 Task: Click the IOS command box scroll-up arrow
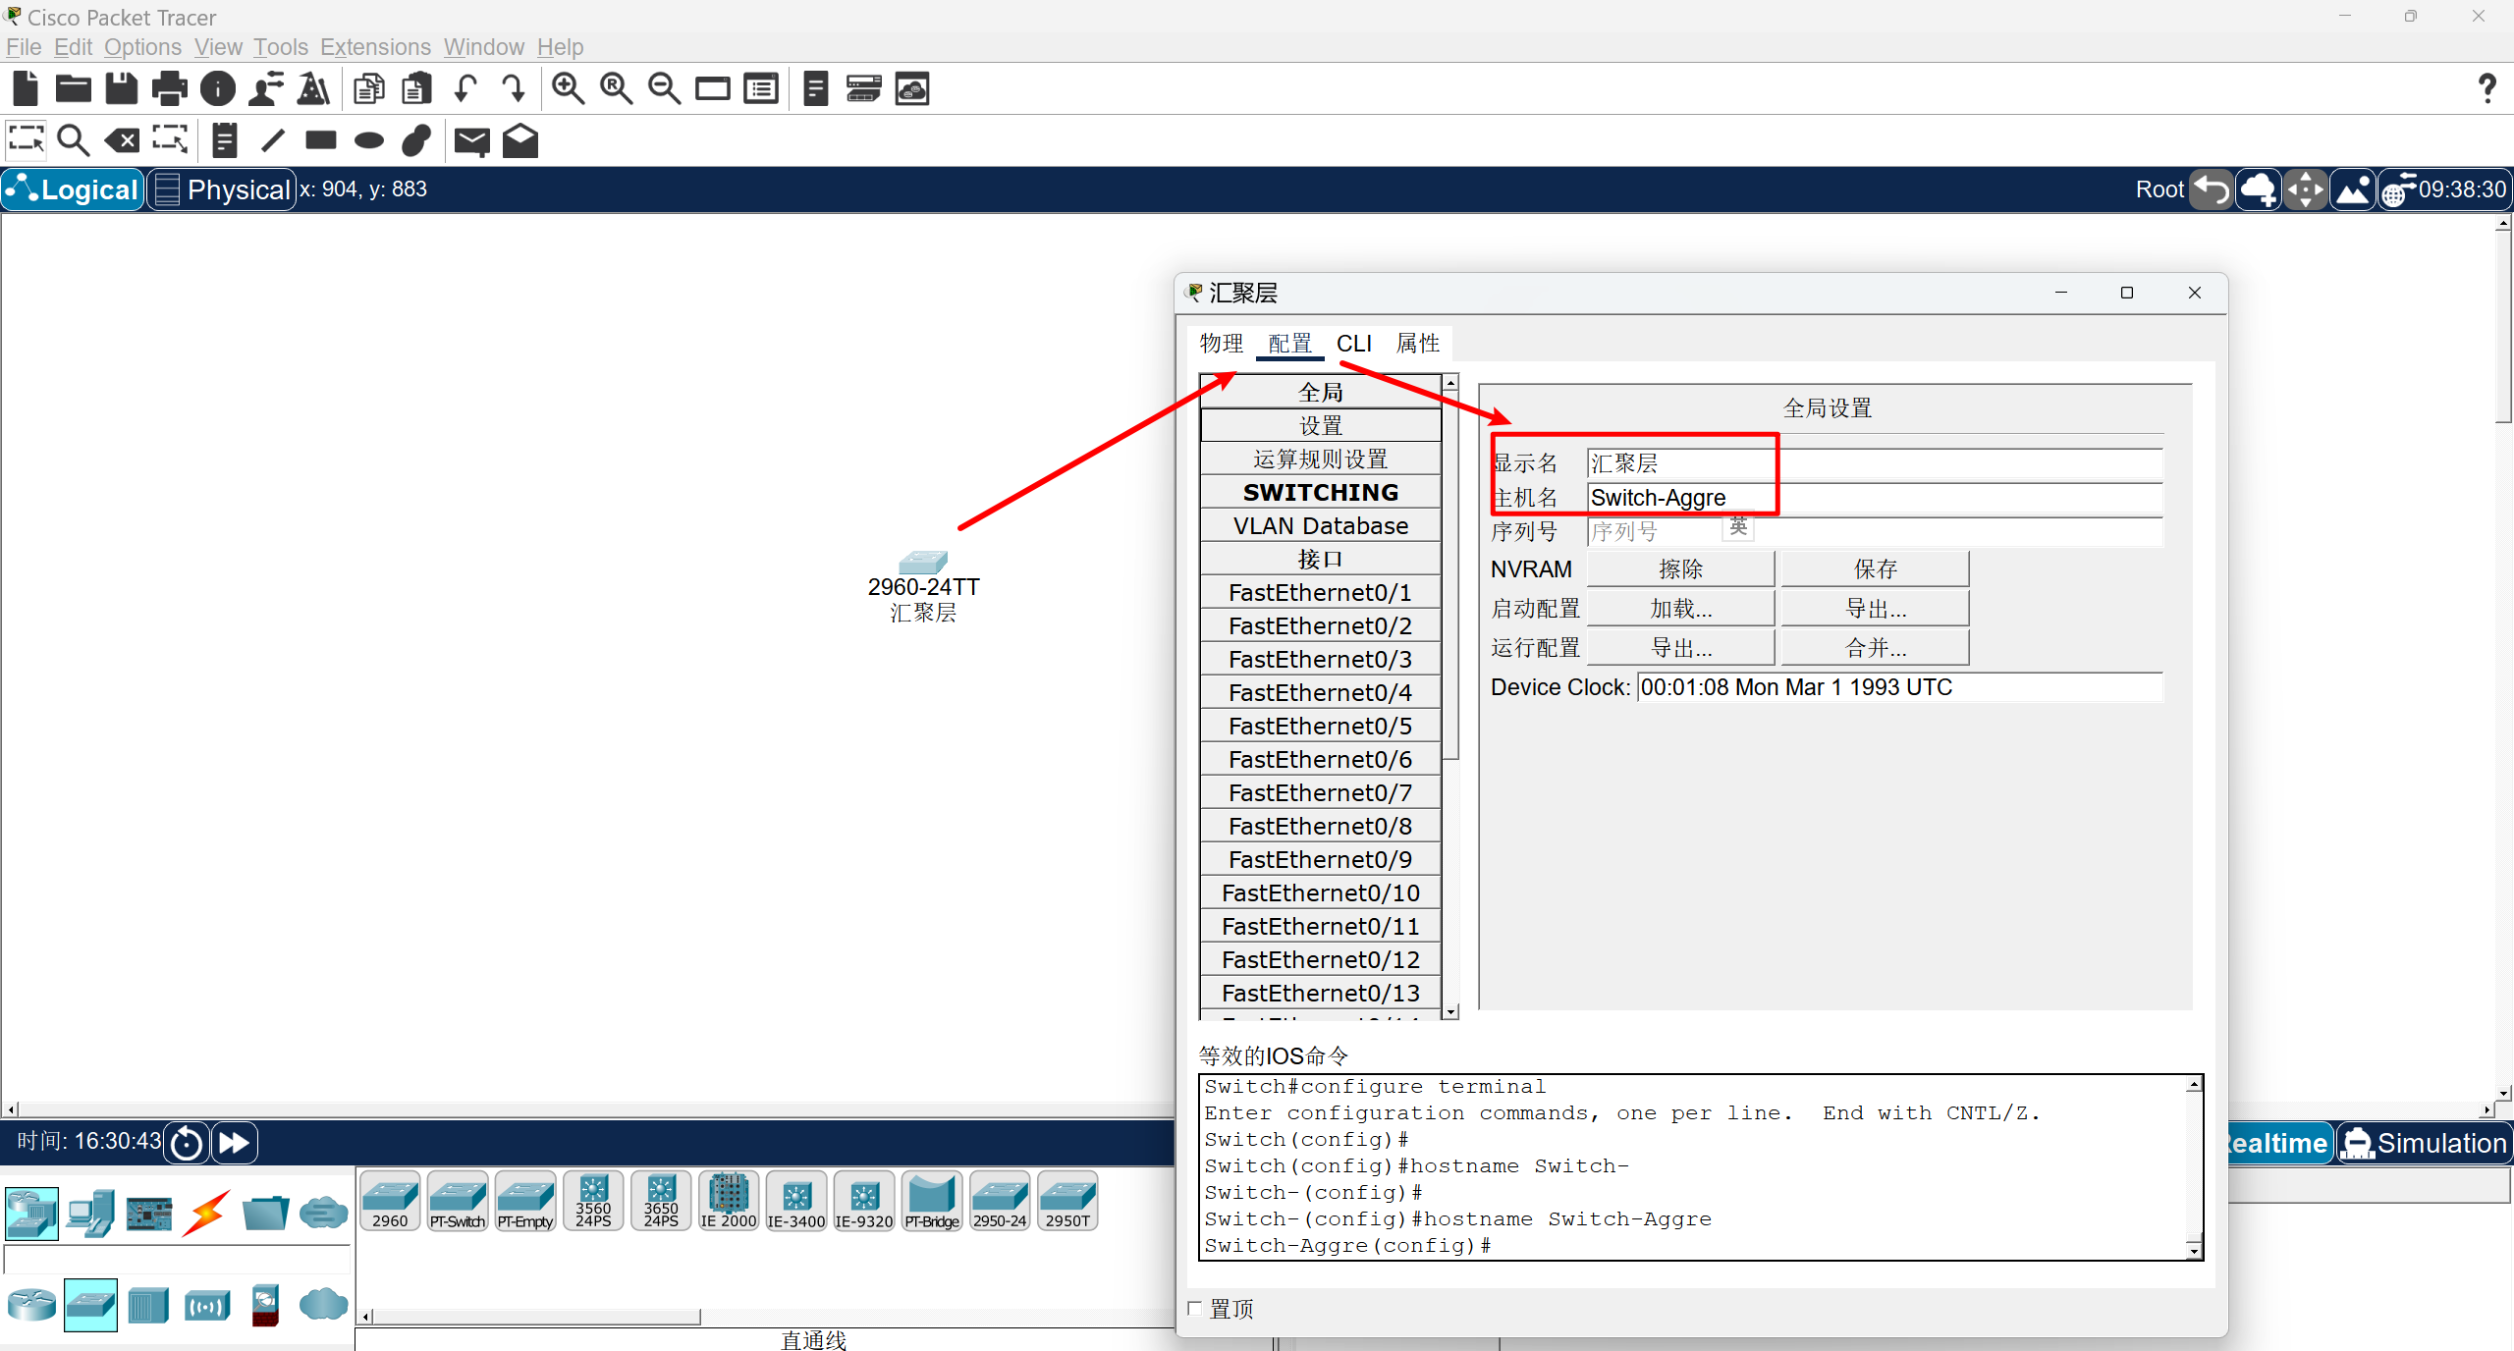pyautogui.click(x=2194, y=1084)
